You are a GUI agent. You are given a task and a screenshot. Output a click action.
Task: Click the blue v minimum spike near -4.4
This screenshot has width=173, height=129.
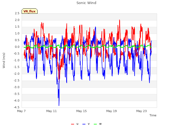(x=59, y=105)
